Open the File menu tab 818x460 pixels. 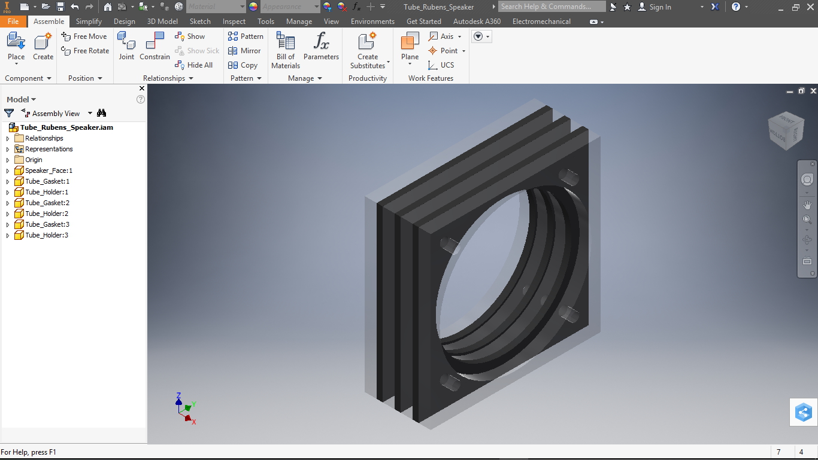click(13, 22)
